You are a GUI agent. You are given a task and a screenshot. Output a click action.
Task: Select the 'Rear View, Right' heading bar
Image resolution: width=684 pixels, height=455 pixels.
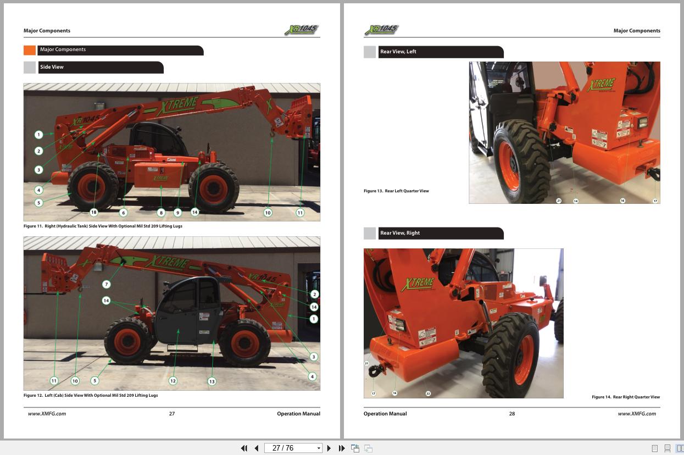[441, 234]
